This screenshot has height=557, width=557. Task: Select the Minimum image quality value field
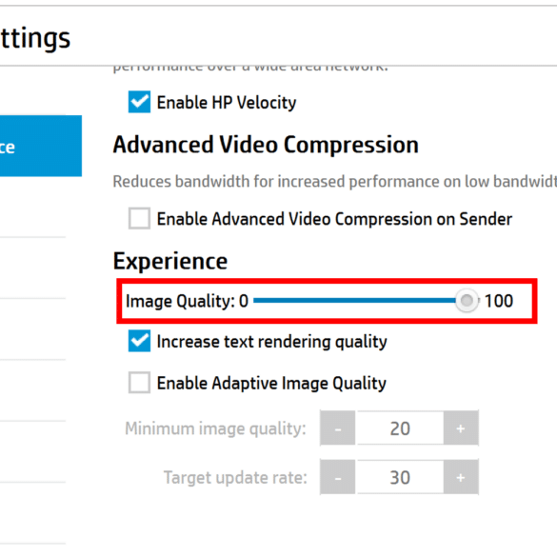click(400, 428)
